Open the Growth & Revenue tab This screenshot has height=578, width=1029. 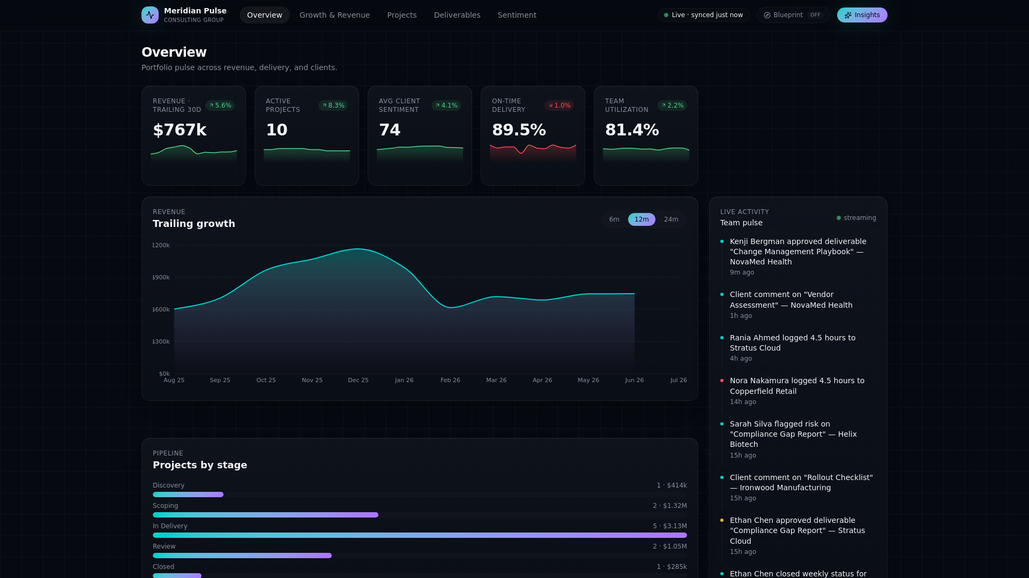tap(334, 15)
